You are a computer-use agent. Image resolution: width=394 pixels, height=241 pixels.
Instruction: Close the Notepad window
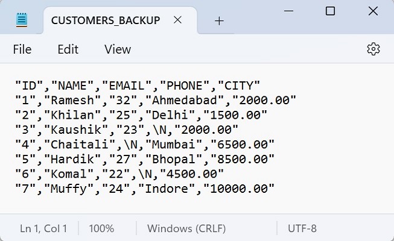click(x=373, y=11)
